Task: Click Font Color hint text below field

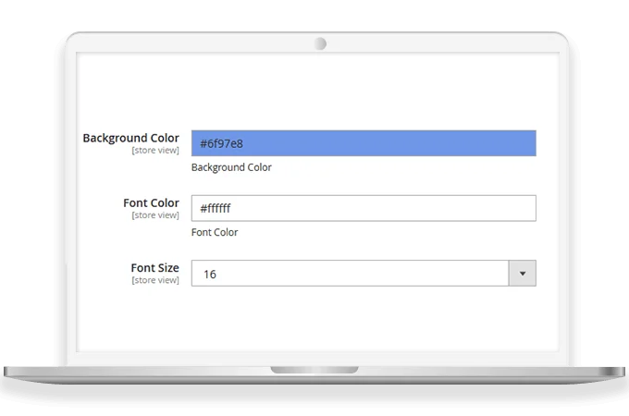Action: point(215,232)
